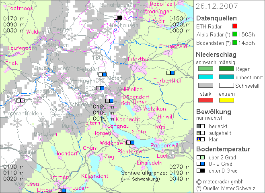265x193 pixels.
Task: Click the 0180 m value below Zürich
Action: [x=103, y=107]
